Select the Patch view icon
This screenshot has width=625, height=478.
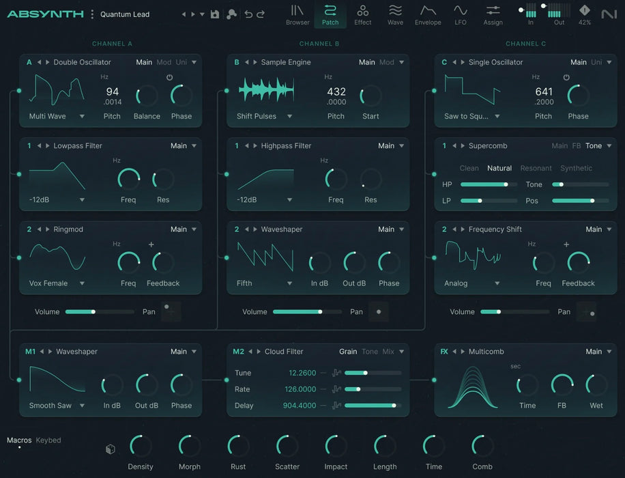330,14
